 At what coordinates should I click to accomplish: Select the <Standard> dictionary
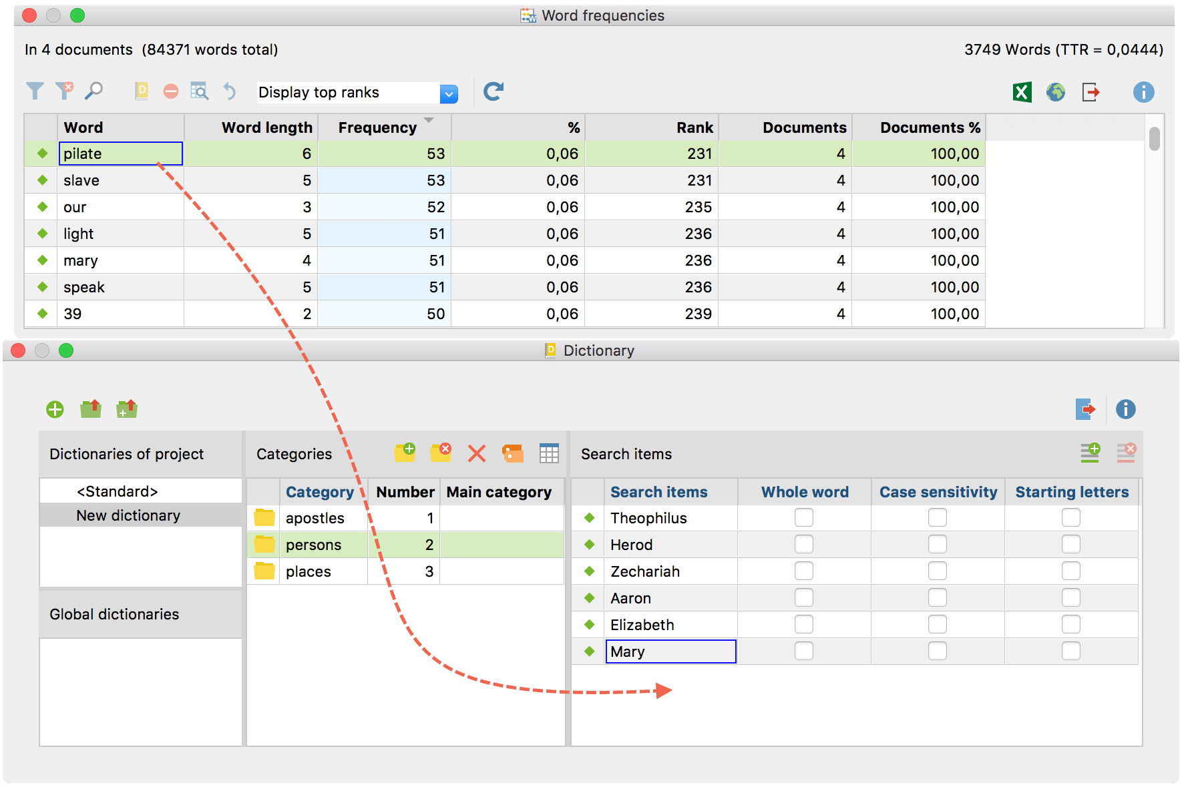point(118,491)
